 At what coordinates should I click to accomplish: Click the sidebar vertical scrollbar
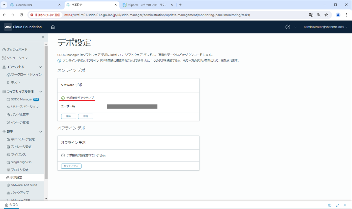tap(46, 112)
